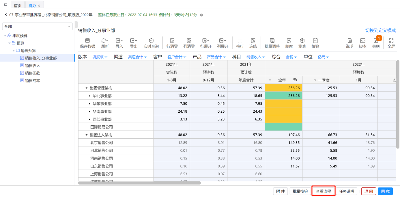
Task: Click the 测算 calculate icon
Action: click(302, 41)
